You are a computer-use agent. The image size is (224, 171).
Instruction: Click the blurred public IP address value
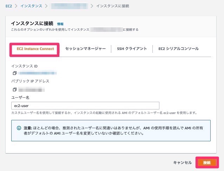pyautogui.click(x=32, y=90)
